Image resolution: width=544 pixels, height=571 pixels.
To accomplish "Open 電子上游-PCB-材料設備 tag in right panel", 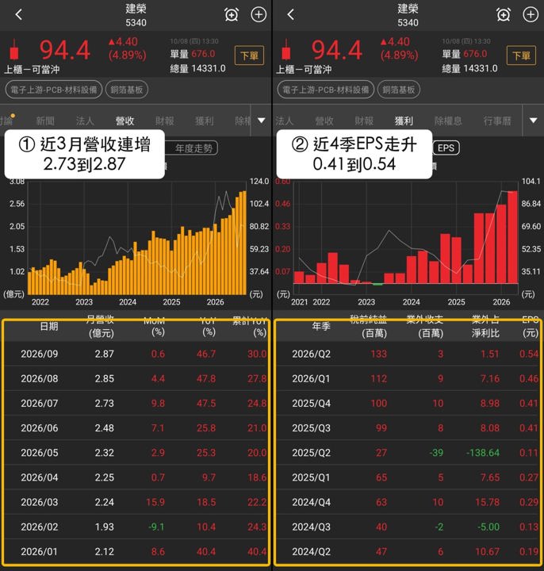I will click(326, 90).
